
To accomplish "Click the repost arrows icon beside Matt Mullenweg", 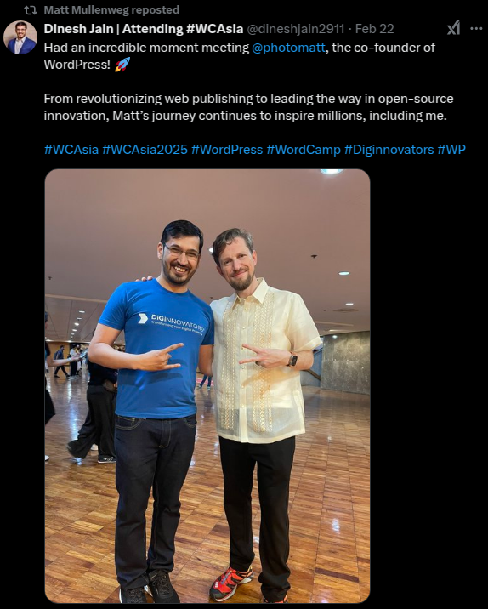I will (31, 9).
